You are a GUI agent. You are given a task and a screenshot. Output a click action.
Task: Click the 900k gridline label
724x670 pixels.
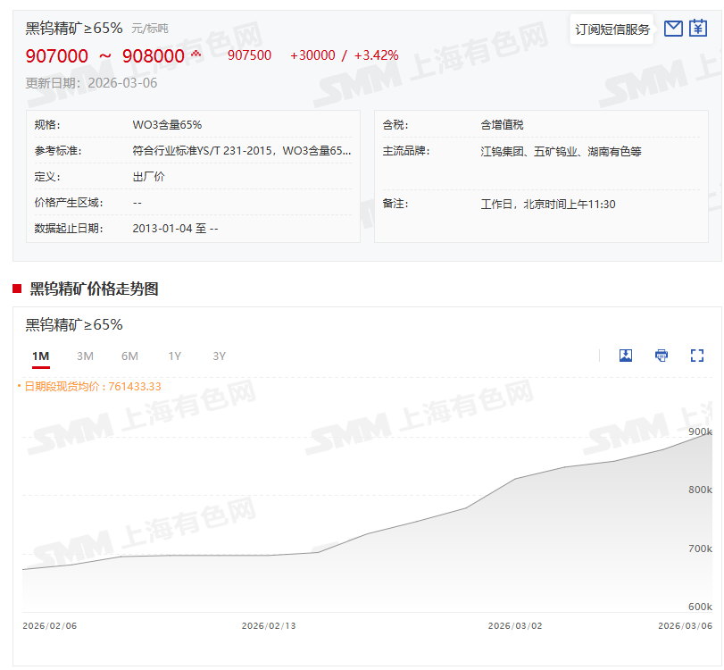pos(700,432)
